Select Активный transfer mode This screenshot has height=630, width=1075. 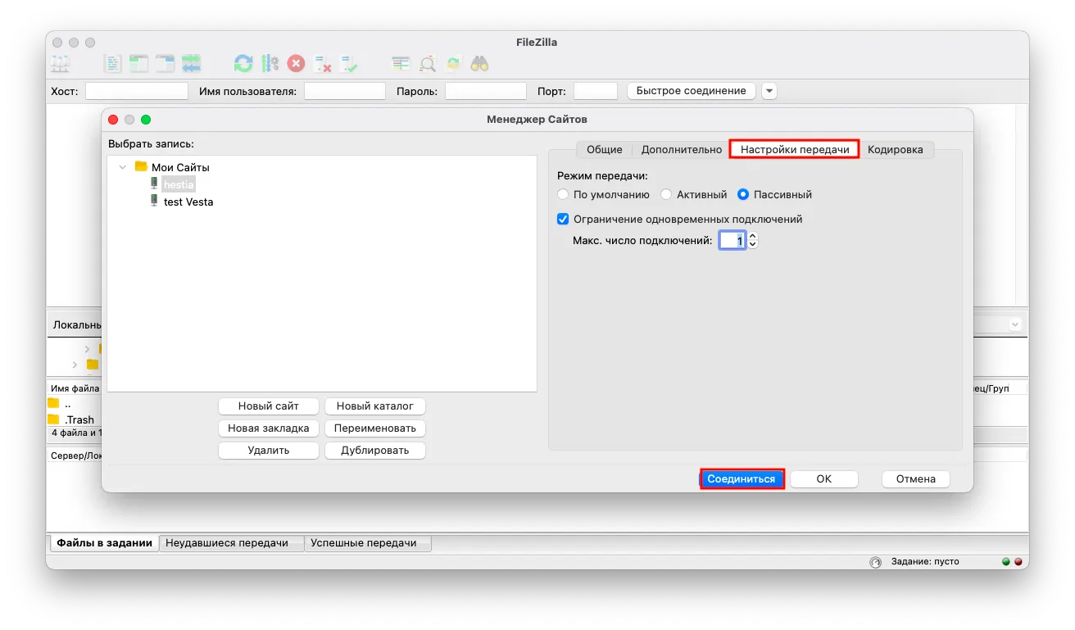coord(666,195)
